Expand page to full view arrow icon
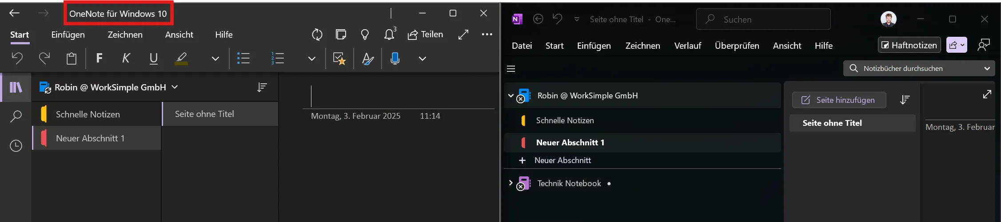Image resolution: width=1001 pixels, height=222 pixels. click(x=987, y=94)
